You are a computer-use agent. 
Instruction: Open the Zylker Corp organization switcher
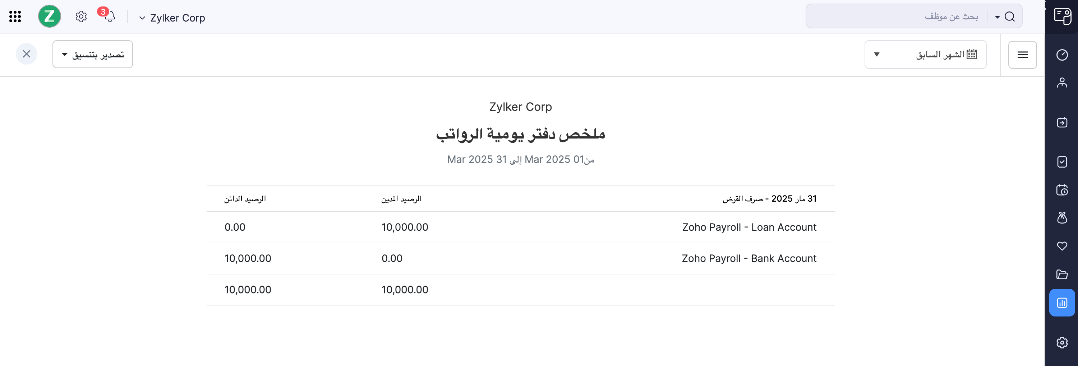tap(171, 18)
